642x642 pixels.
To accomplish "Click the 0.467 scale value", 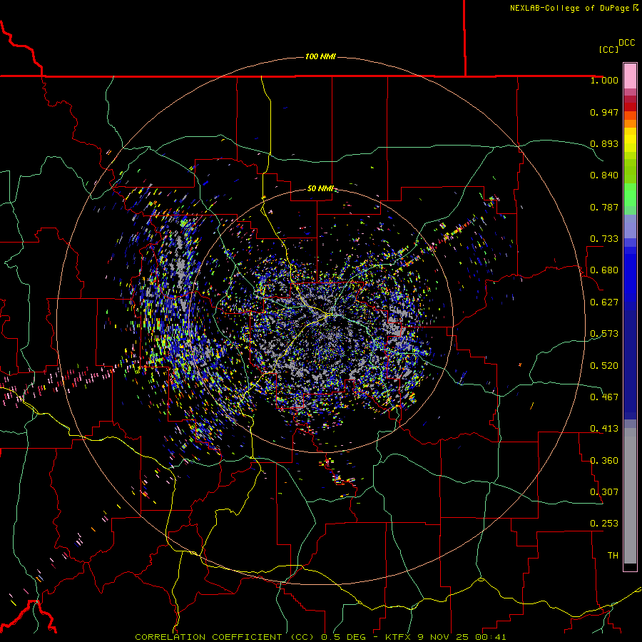I will pos(604,397).
